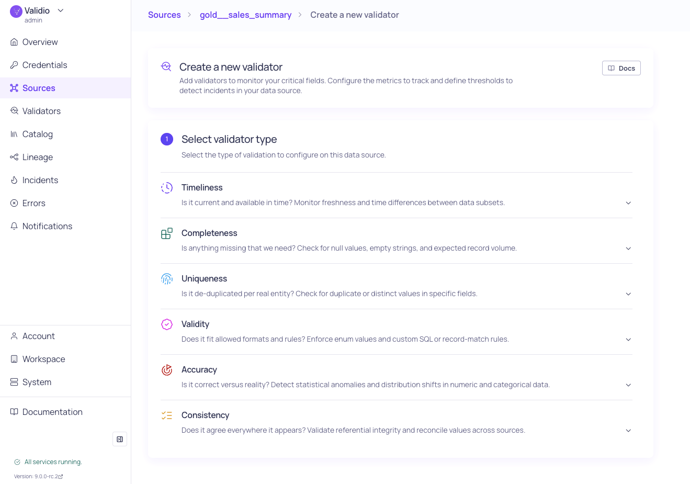The image size is (690, 484).
Task: Click the Catalog library icon
Action: (14, 134)
